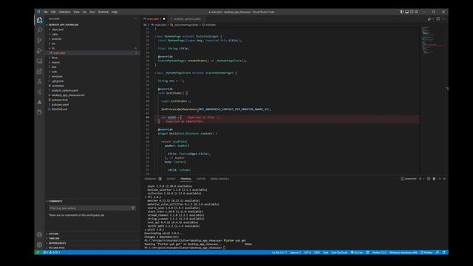Click the remote window indicator in status bar
The height and width of the screenshot is (266, 473).
(x=38, y=253)
